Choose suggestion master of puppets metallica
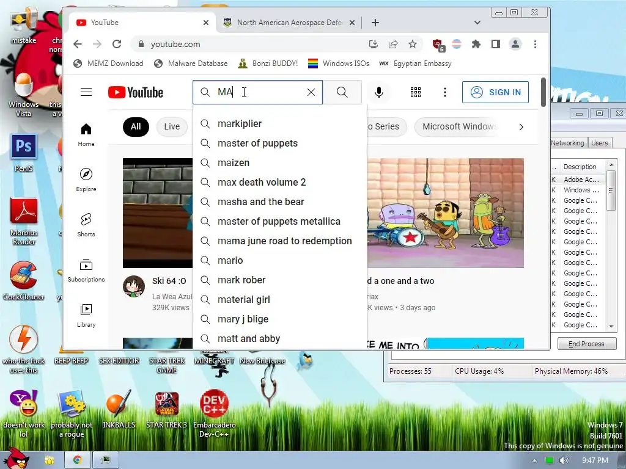Viewport: 626px width, 469px height. coord(279,221)
